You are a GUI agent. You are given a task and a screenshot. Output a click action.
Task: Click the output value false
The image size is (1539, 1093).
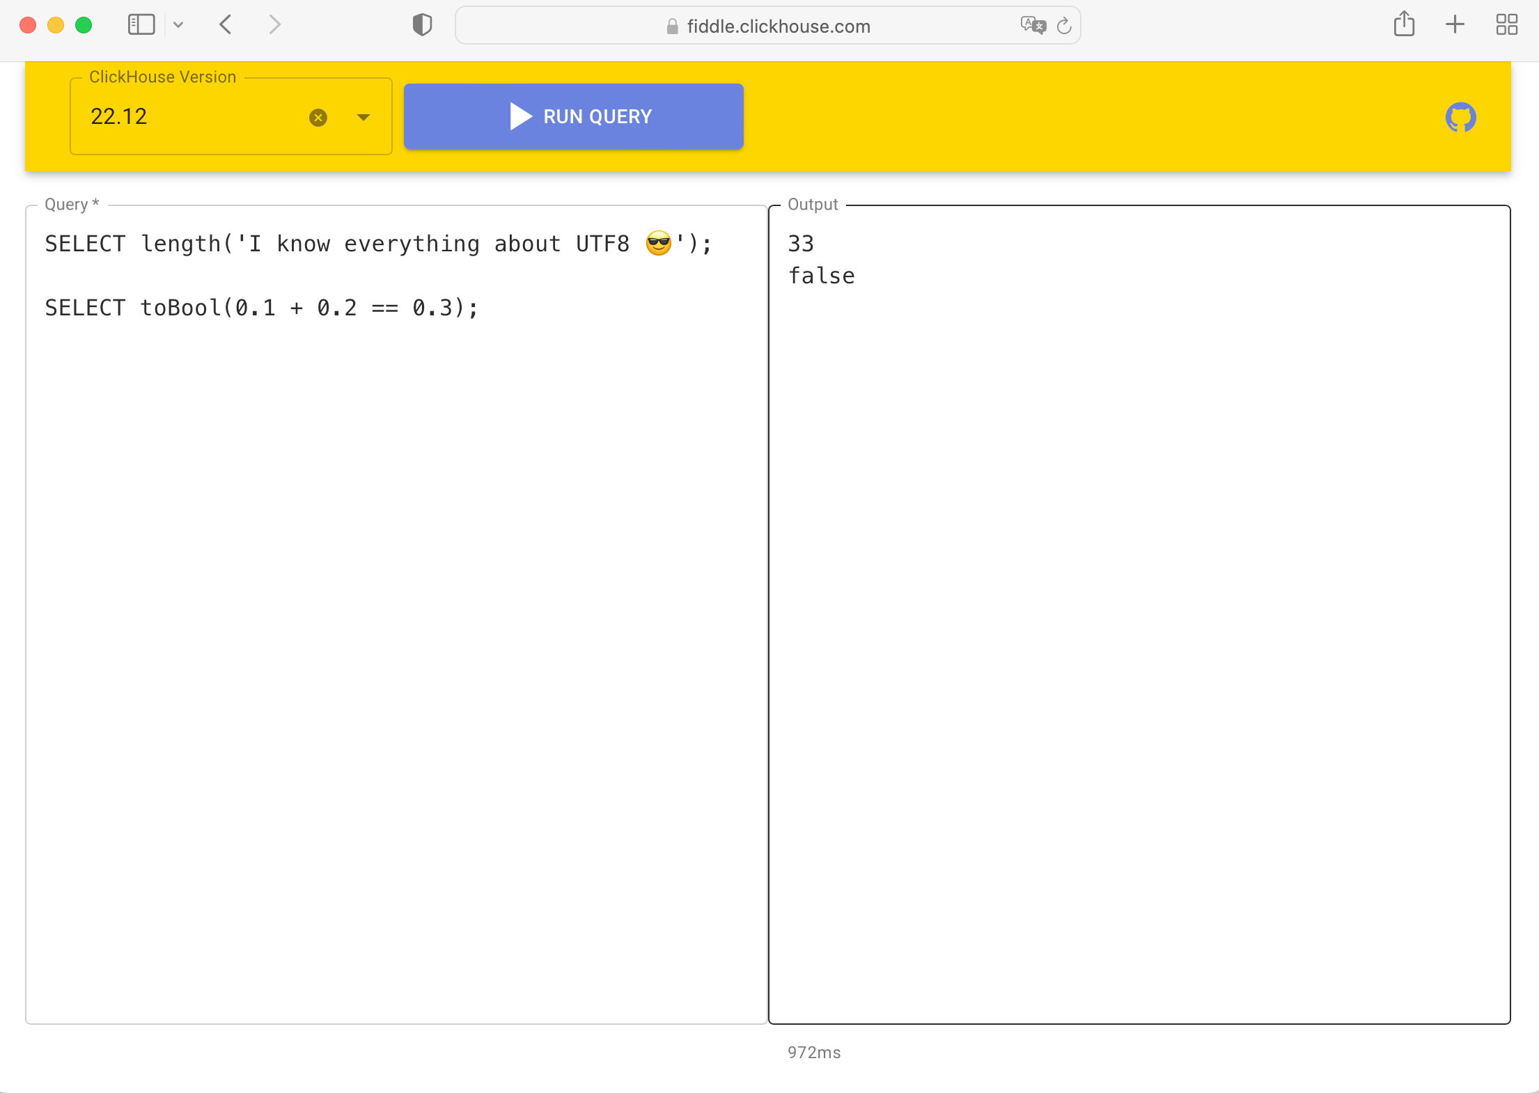coord(821,276)
